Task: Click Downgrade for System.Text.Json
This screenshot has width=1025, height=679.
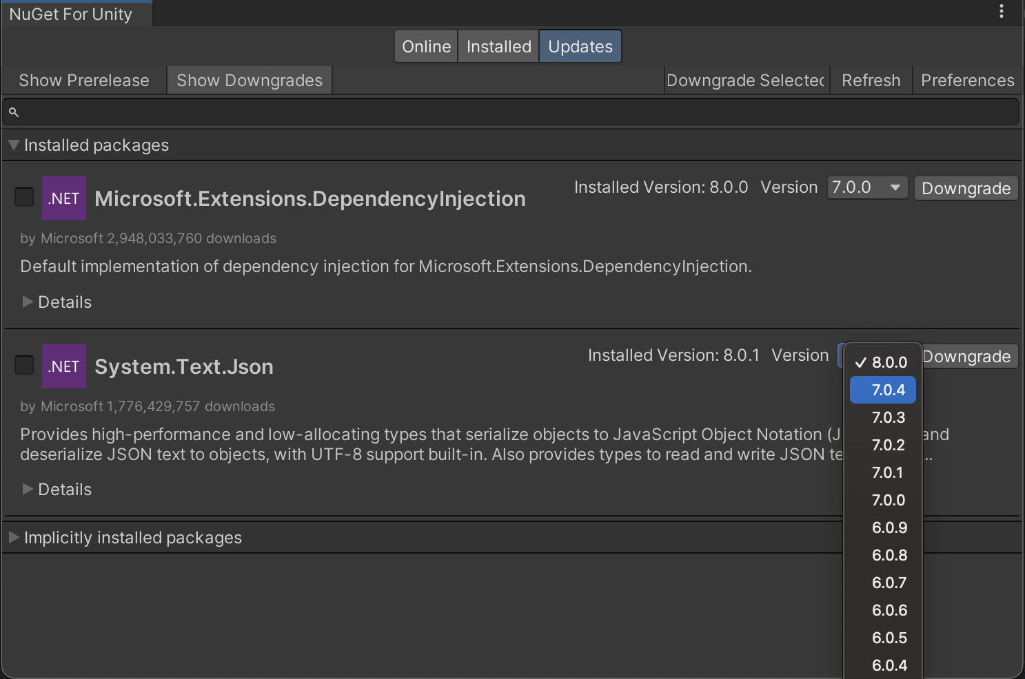Action: 969,356
